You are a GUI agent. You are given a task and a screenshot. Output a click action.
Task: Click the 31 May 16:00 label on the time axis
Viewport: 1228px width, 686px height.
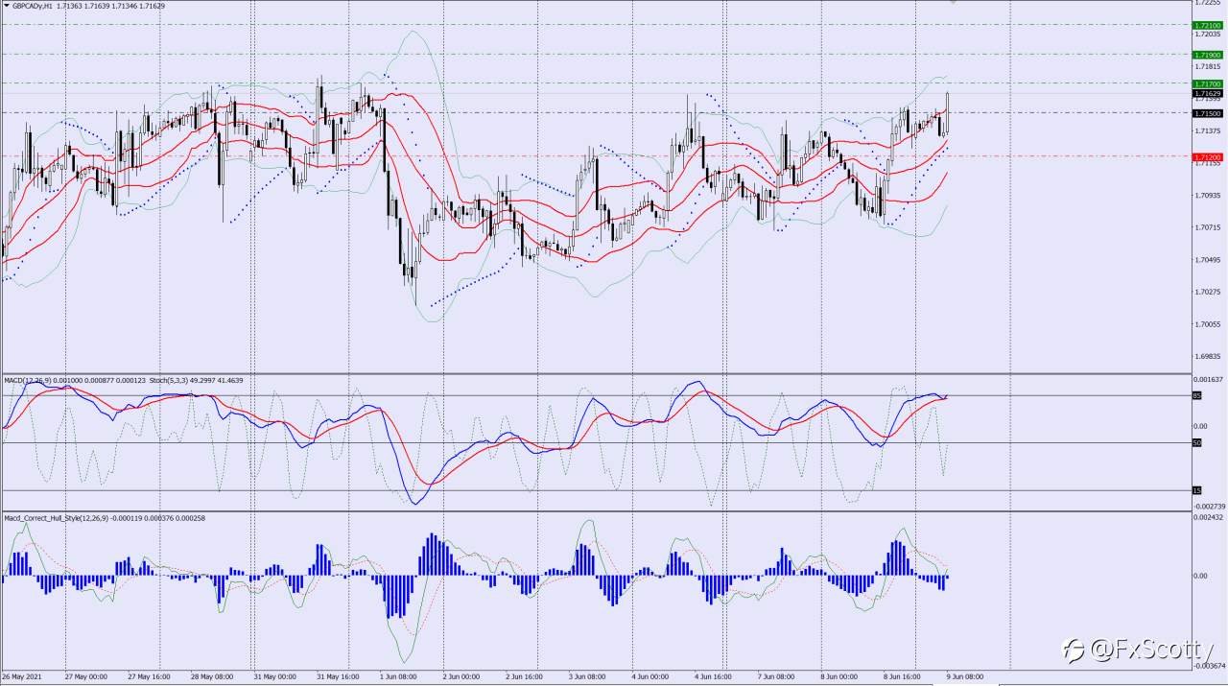(339, 676)
